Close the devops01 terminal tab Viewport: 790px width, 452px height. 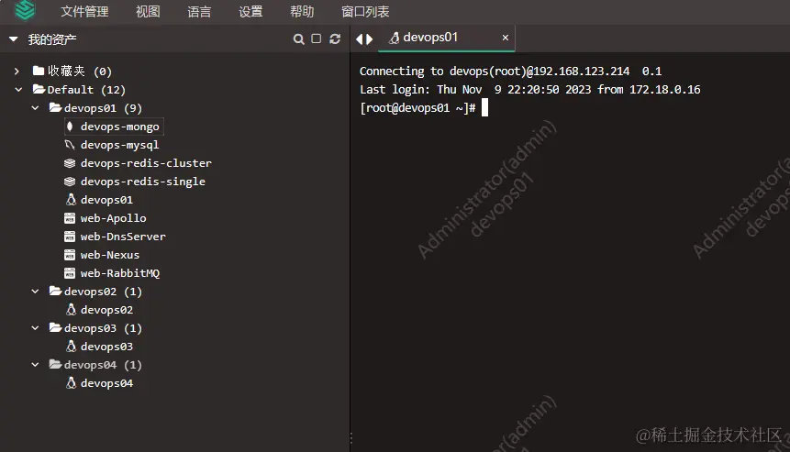click(x=506, y=38)
